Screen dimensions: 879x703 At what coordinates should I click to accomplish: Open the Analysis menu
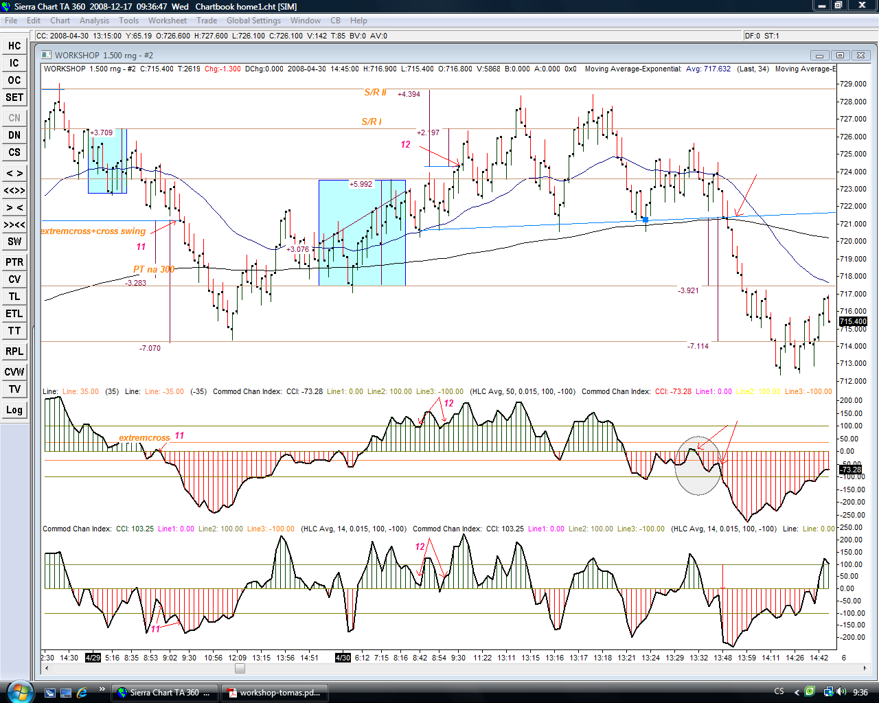(x=94, y=21)
